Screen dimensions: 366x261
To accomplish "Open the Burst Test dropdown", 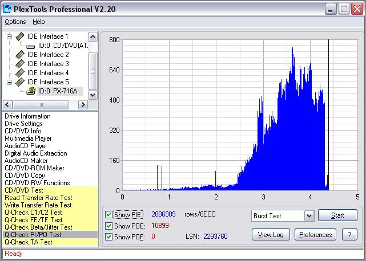I will click(309, 216).
